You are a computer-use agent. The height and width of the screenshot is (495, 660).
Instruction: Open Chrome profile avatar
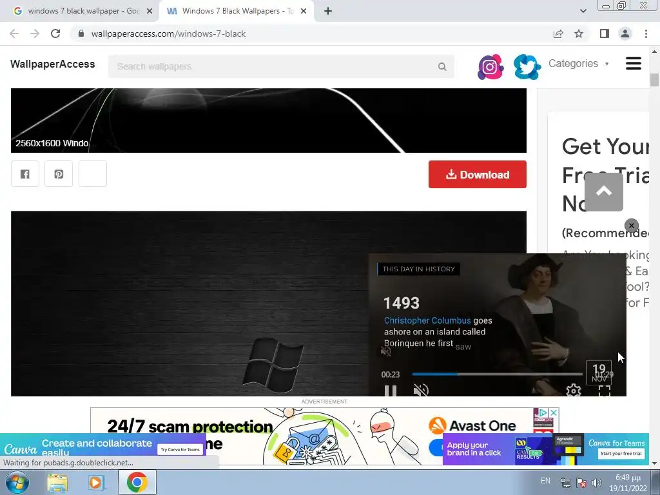coord(625,34)
